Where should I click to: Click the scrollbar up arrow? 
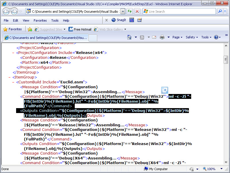point(226,46)
